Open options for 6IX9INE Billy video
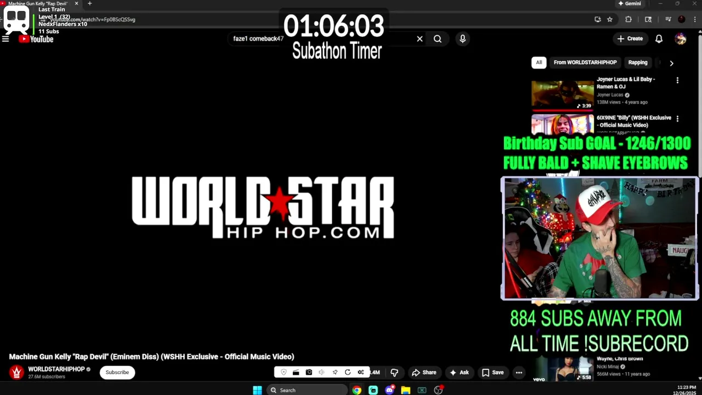The width and height of the screenshot is (702, 395). click(x=677, y=119)
